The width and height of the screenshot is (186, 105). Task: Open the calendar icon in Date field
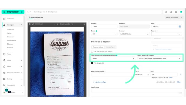pos(180,26)
